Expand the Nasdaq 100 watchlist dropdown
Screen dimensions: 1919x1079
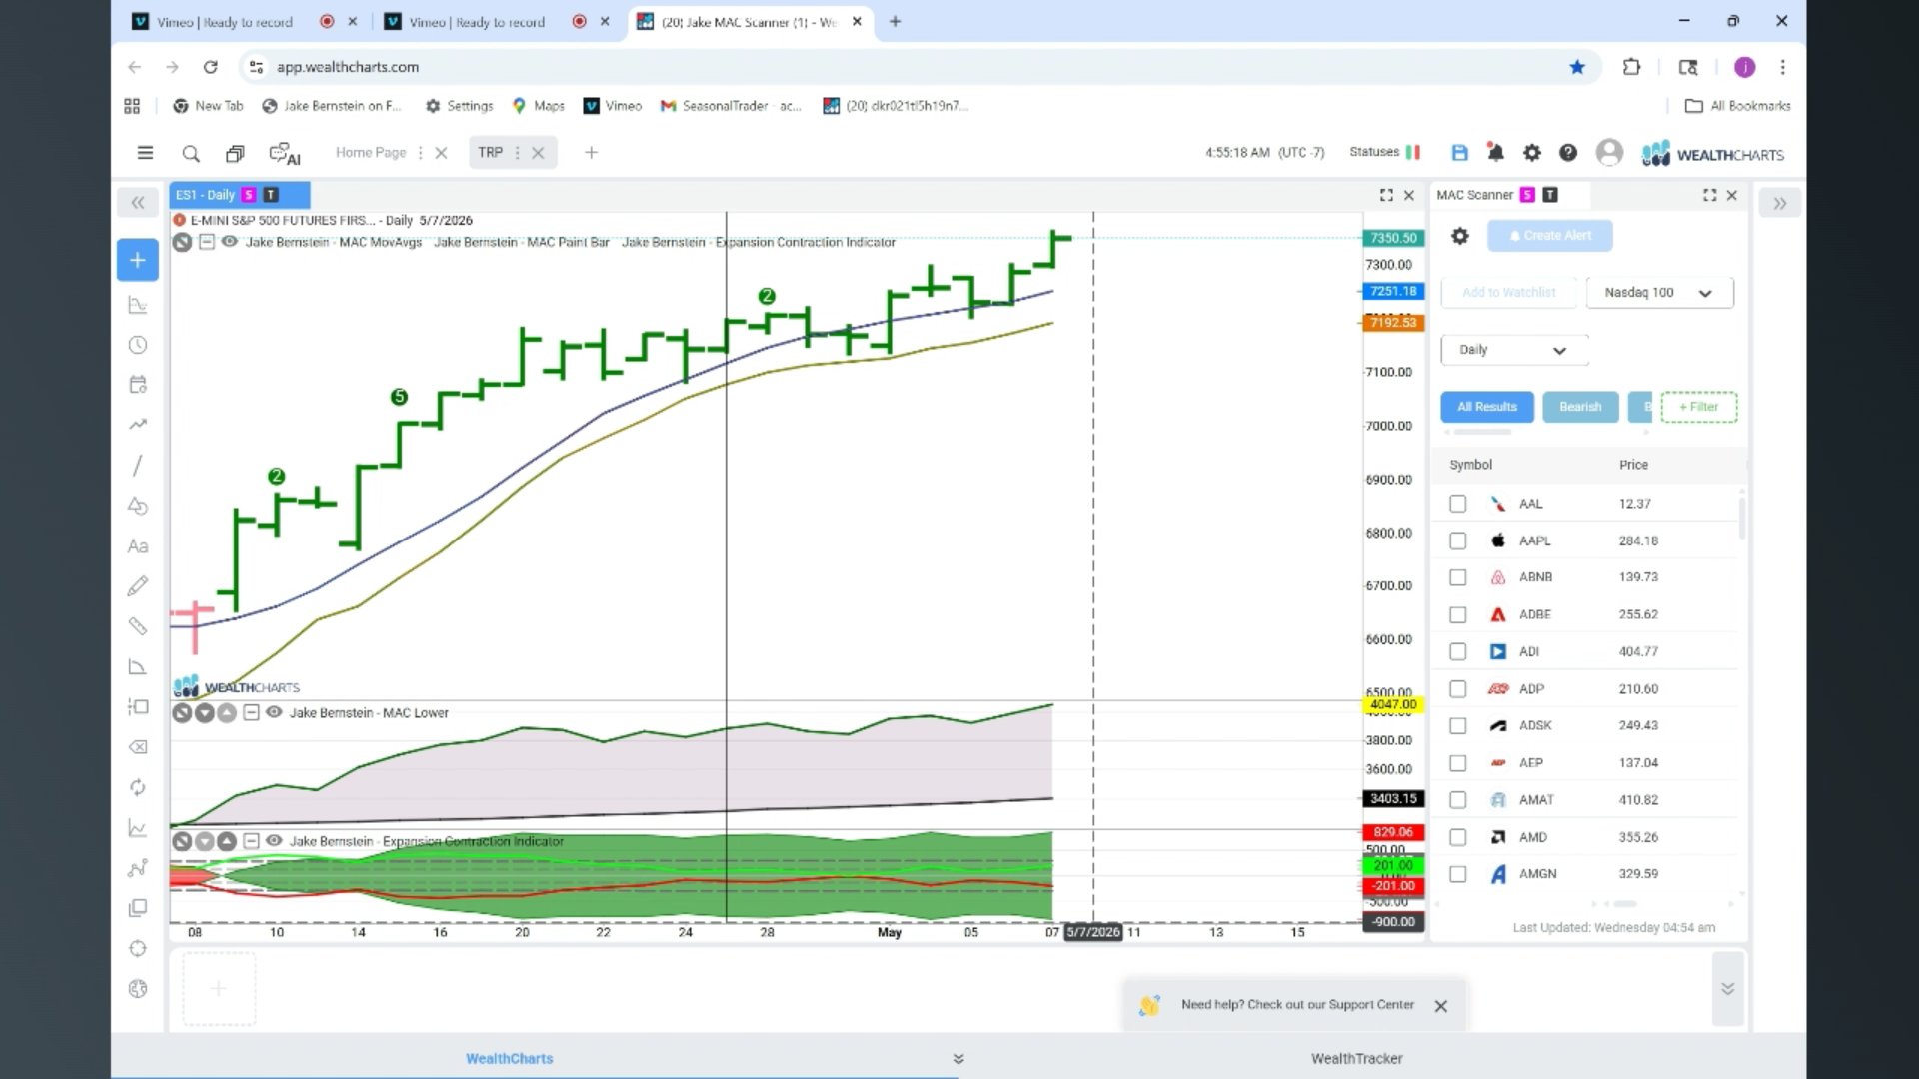coord(1659,293)
